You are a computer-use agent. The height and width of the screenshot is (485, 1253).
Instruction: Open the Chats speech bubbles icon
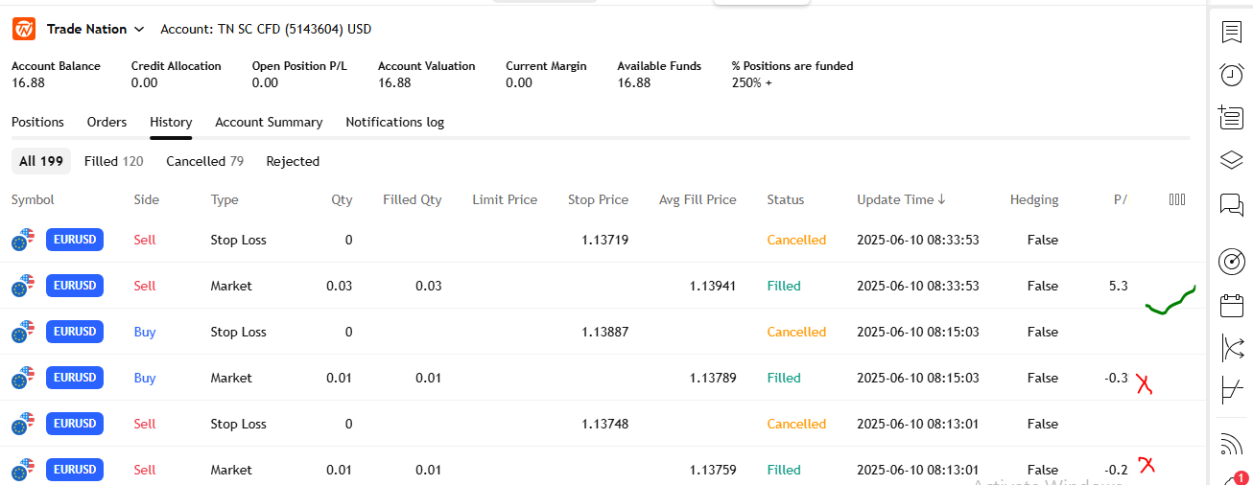point(1231,204)
